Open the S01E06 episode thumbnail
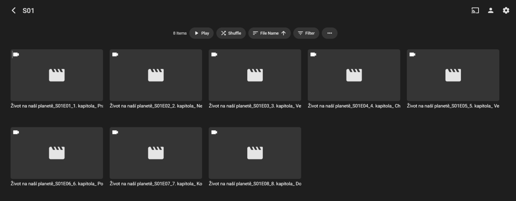 57,153
